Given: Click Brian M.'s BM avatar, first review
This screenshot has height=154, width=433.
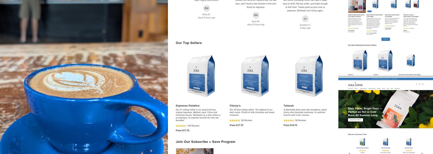Looking at the screenshot, I should 207,8.
